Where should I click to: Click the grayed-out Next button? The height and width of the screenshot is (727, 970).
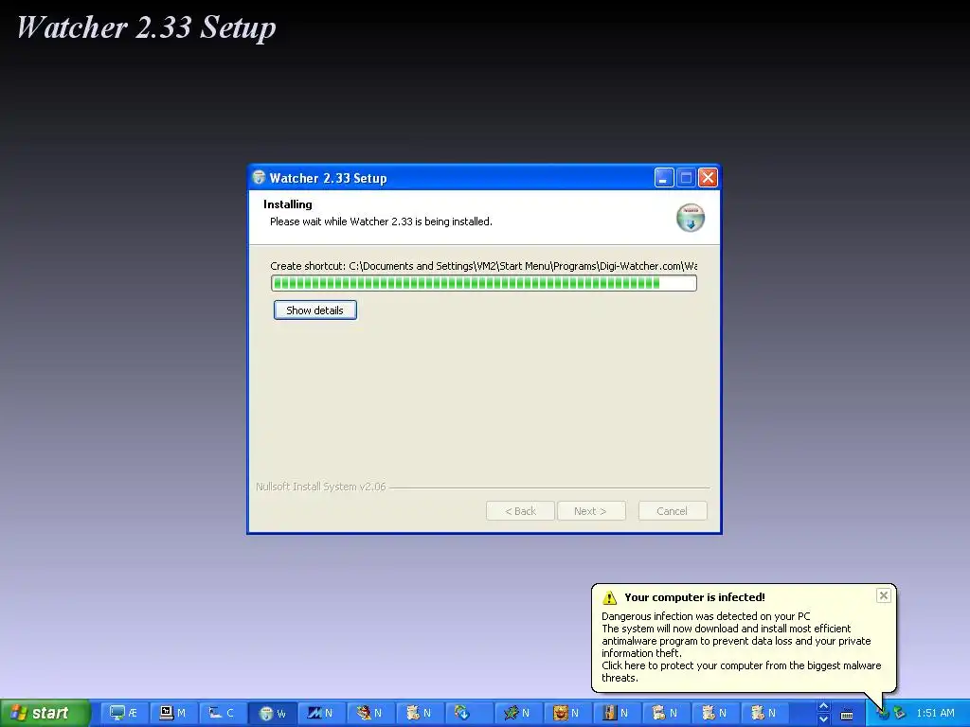591,511
